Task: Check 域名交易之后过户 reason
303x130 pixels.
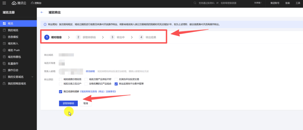Action: [x=60, y=84]
